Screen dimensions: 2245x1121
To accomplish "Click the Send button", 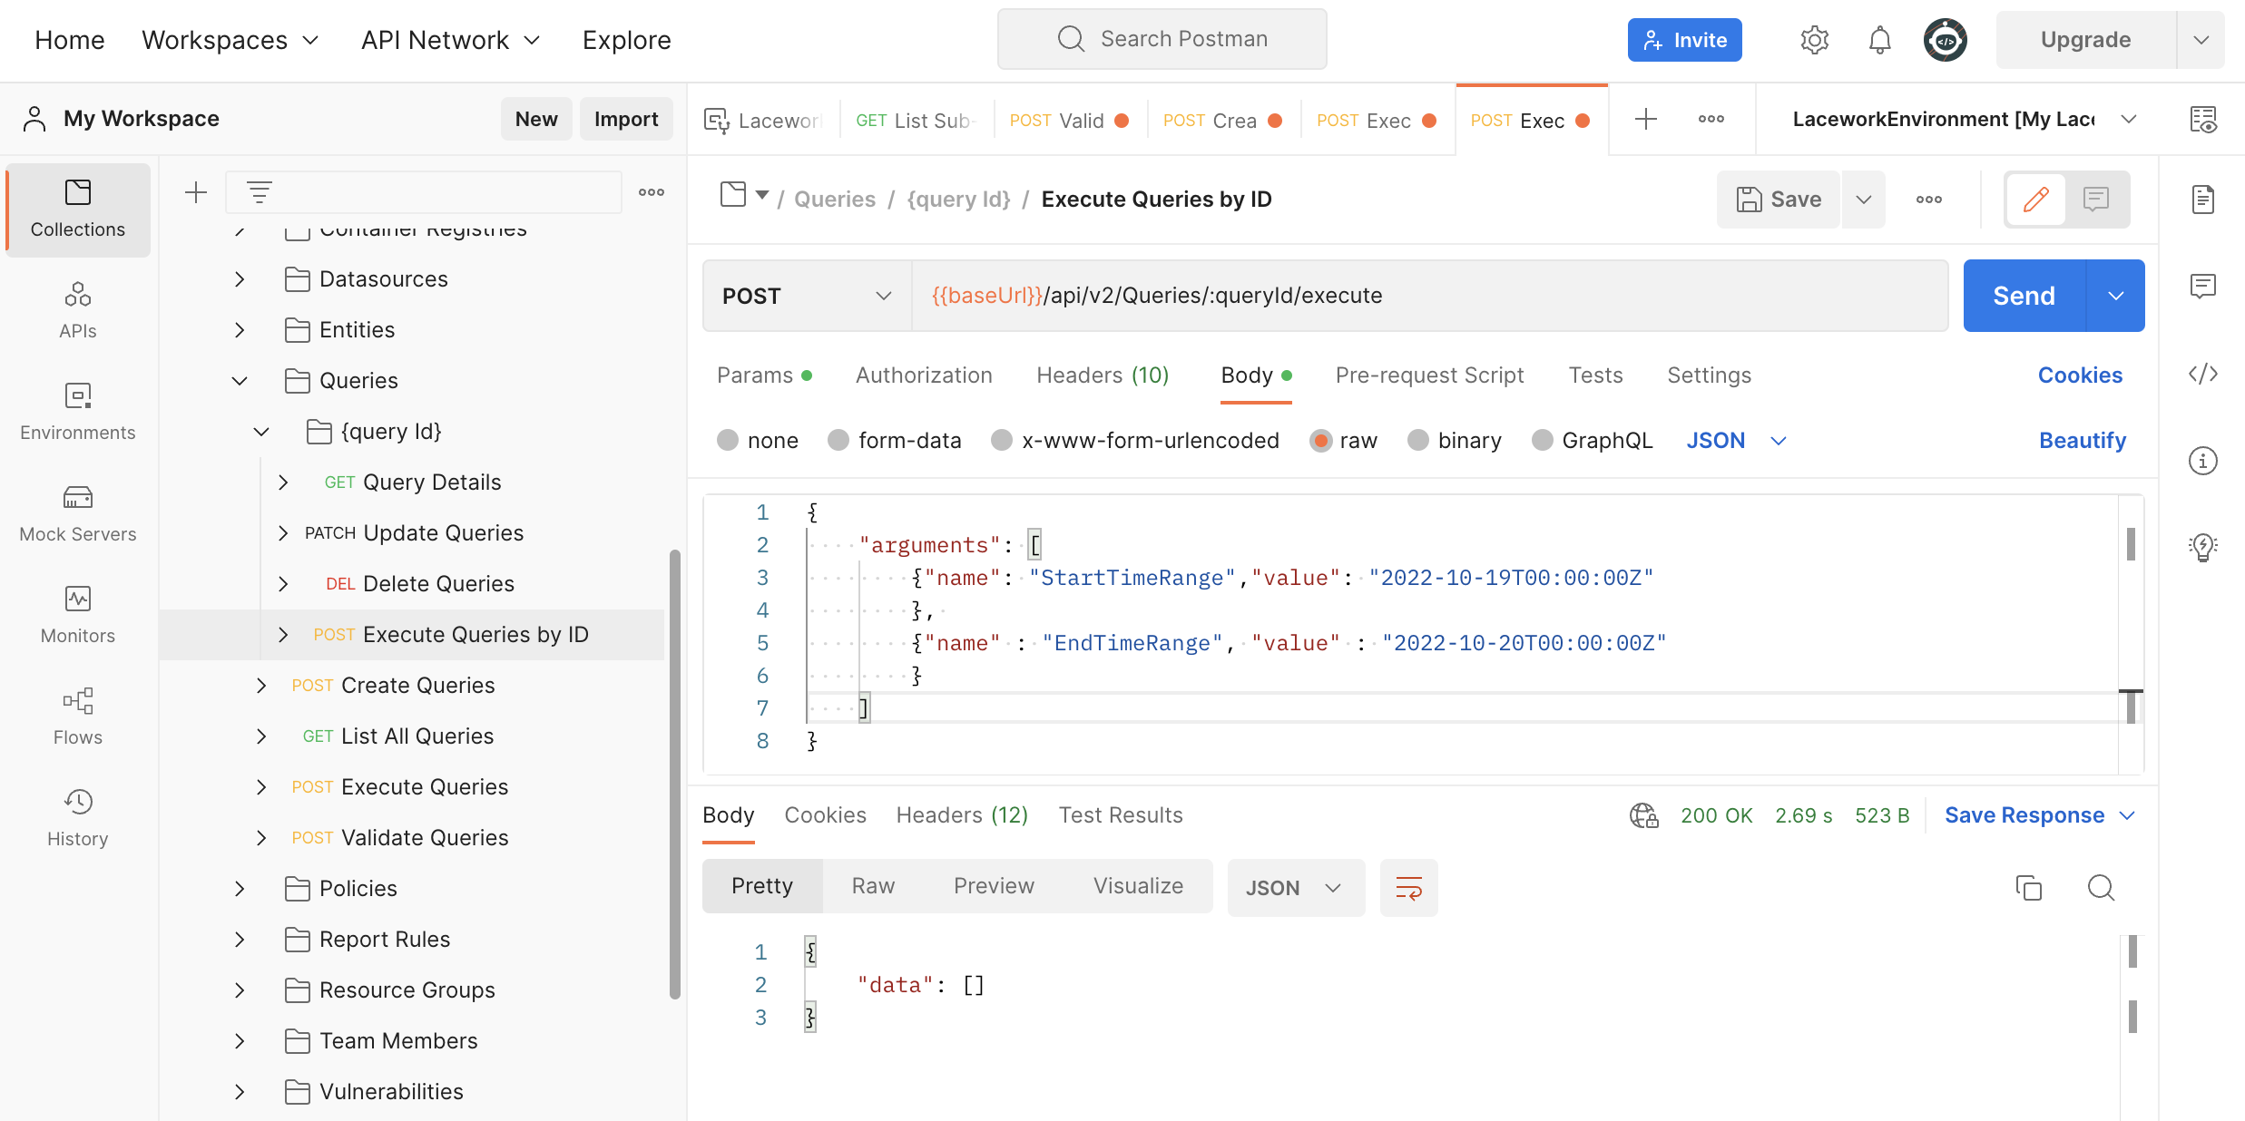I will click(2023, 295).
